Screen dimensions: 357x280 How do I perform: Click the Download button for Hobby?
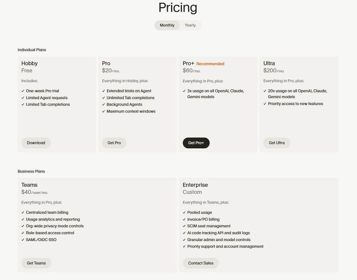[x=36, y=143]
